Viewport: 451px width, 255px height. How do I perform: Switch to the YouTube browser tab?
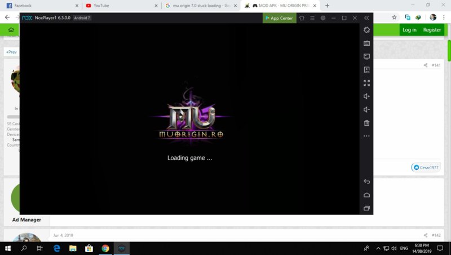[x=121, y=6]
